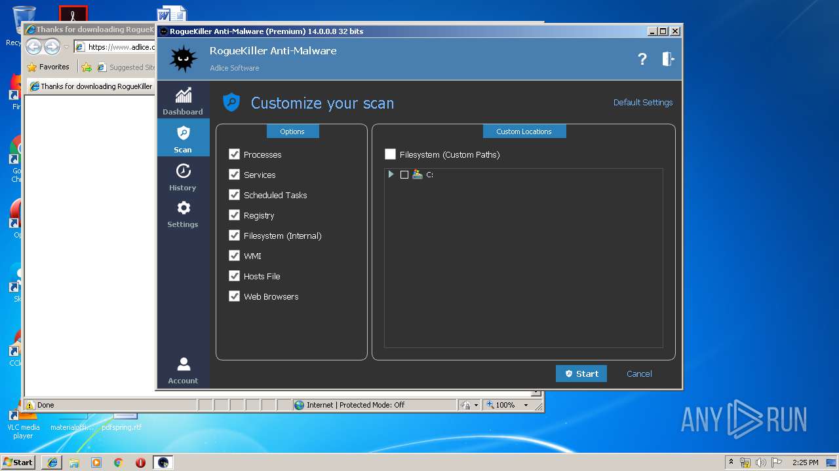Click the help question mark icon
This screenshot has width=839, height=471.
[x=642, y=59]
